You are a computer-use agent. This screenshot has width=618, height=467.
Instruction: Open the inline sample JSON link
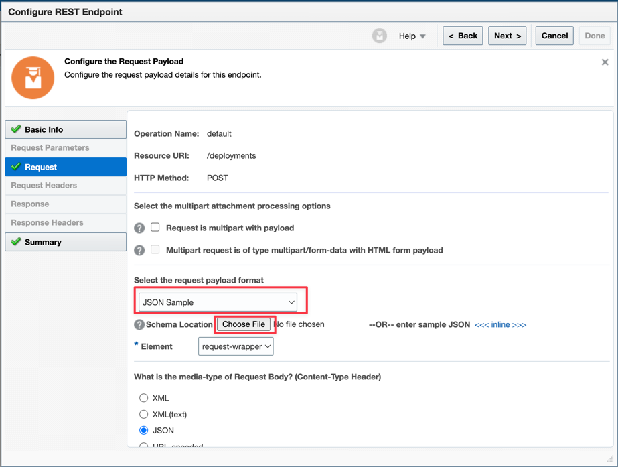500,325
